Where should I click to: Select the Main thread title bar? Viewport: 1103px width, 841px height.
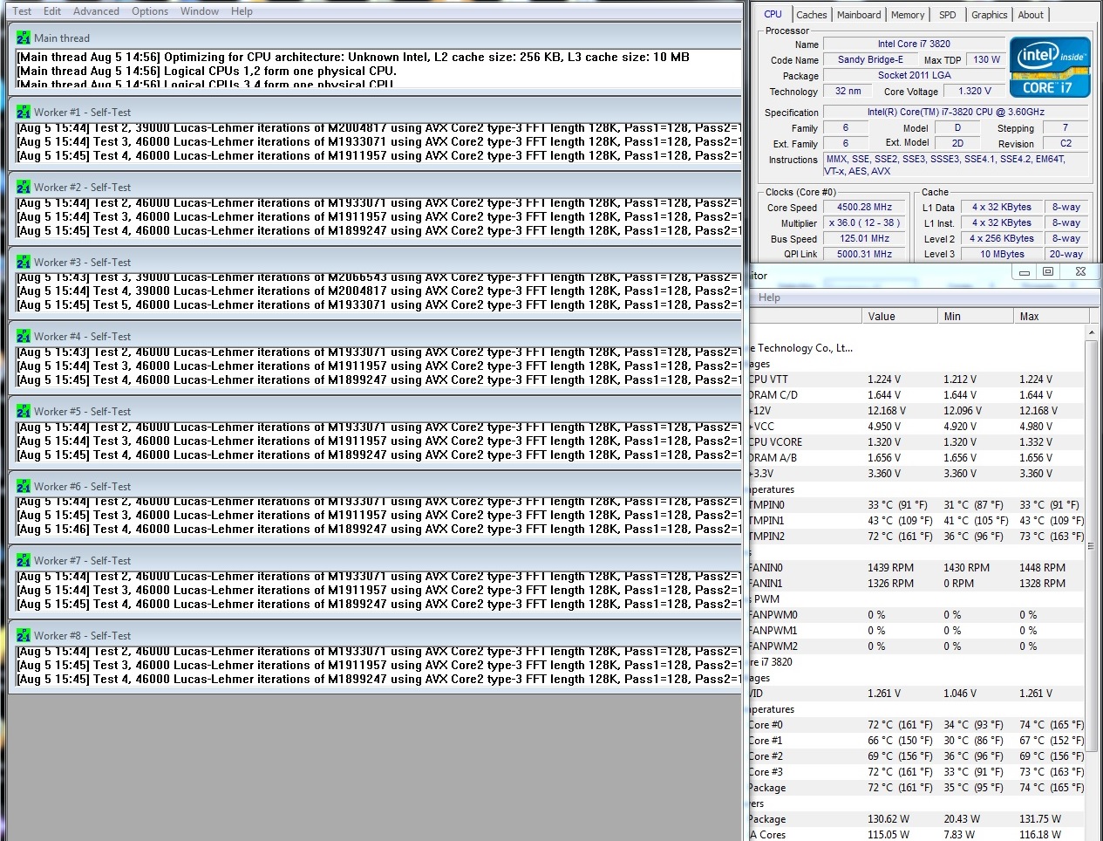pyautogui.click(x=375, y=38)
